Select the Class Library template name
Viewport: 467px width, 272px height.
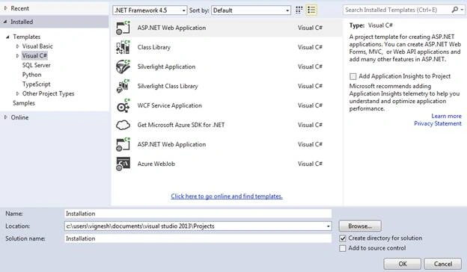coord(154,47)
